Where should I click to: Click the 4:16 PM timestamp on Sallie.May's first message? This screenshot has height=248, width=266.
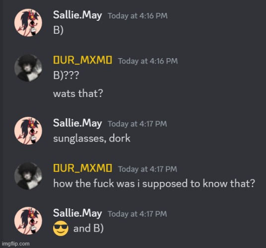tap(137, 16)
